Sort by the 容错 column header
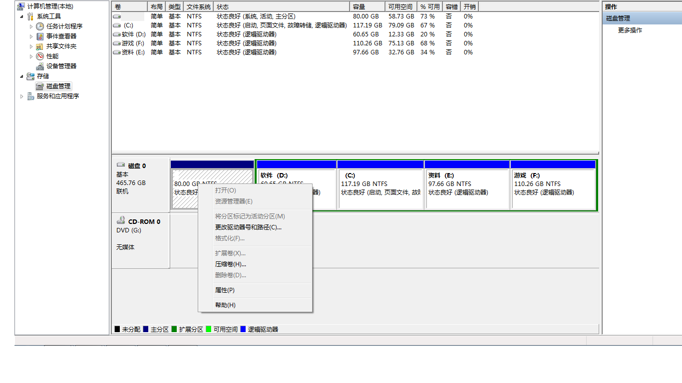 coord(452,7)
